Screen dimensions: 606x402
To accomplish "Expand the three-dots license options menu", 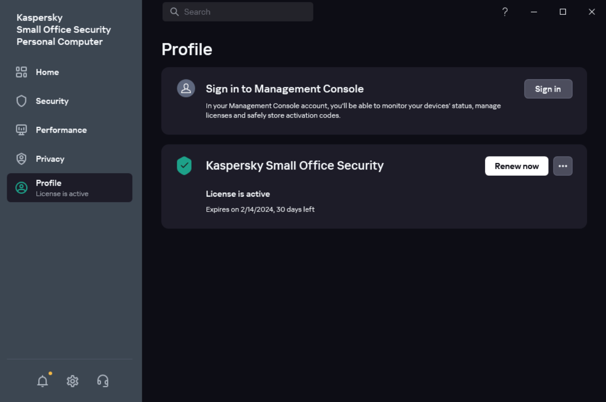I will [x=563, y=166].
